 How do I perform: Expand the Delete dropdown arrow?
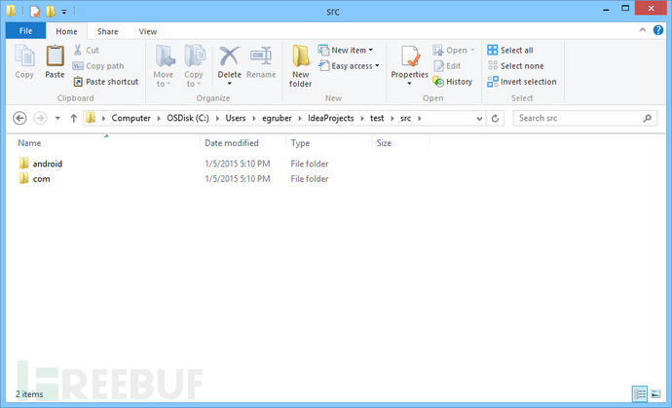[229, 84]
